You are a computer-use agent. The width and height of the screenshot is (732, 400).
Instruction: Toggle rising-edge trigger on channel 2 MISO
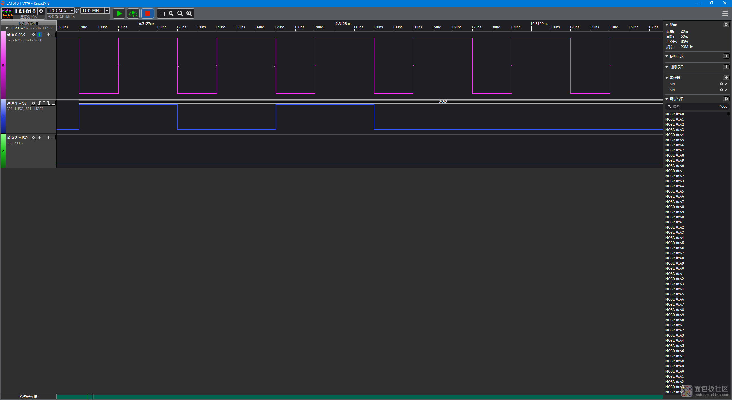pyautogui.click(x=39, y=137)
